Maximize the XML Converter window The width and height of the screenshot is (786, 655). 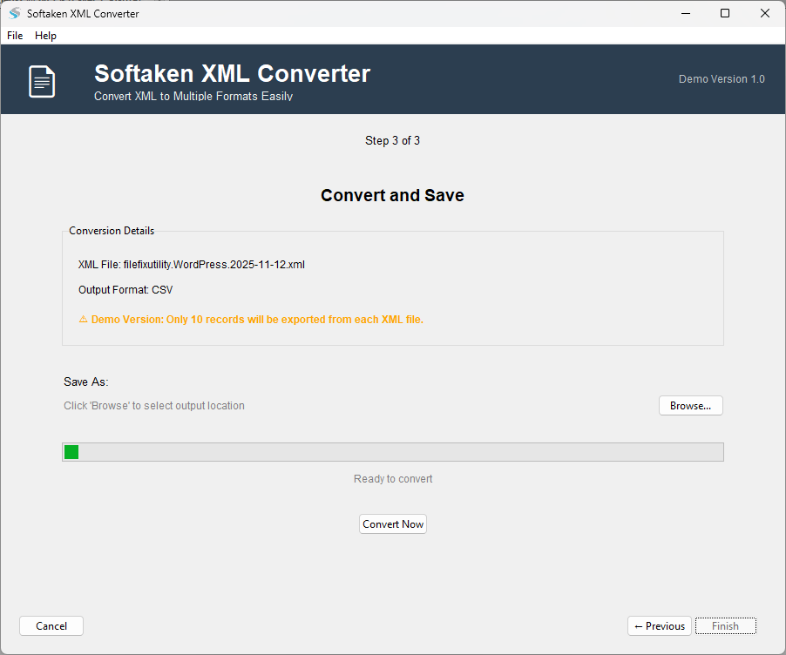(725, 13)
